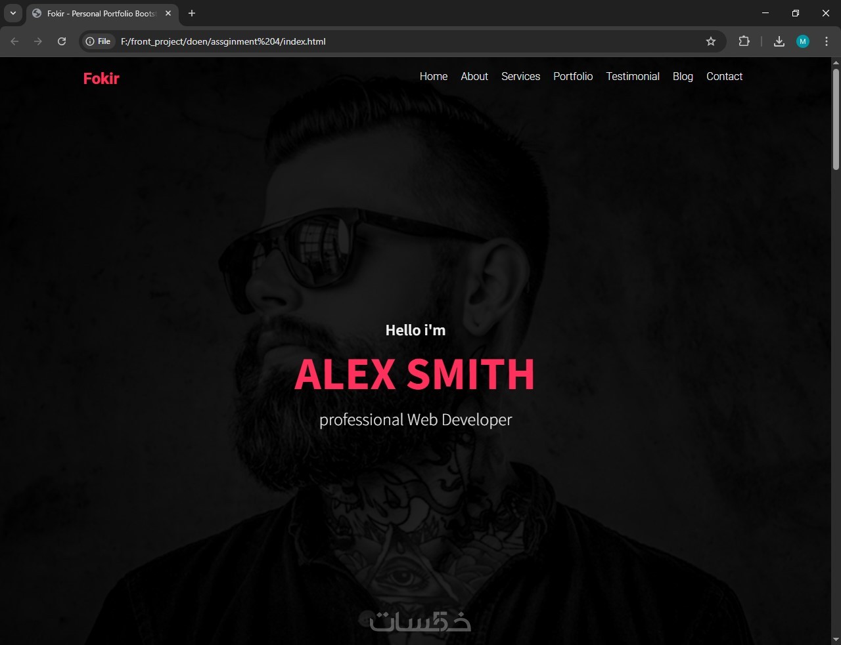
Task: Navigate to the Services section
Action: [520, 76]
